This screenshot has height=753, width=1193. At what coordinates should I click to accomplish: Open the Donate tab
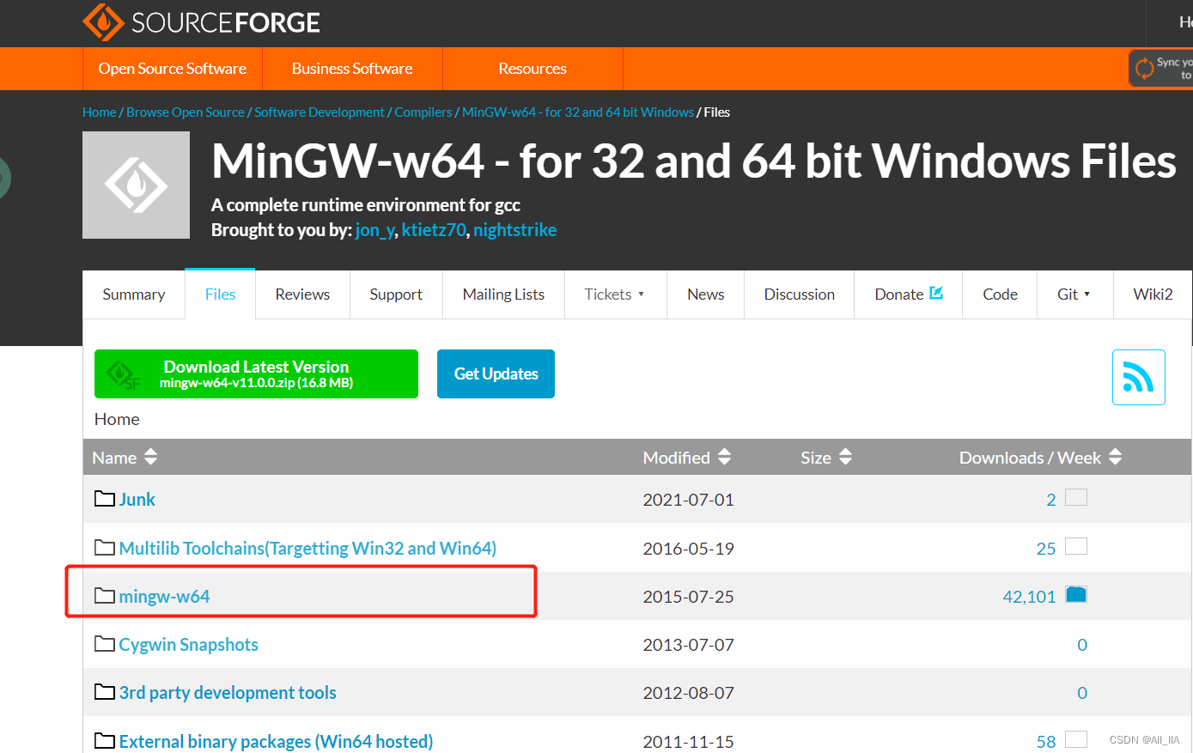(909, 295)
